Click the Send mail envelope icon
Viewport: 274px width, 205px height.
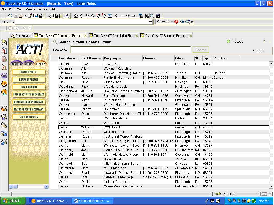(x=35, y=16)
